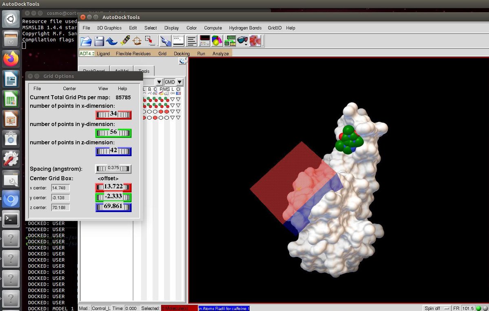Click LibreOffice Impress in the dock
Viewport: 489px width, 311px height.
pos(11,119)
